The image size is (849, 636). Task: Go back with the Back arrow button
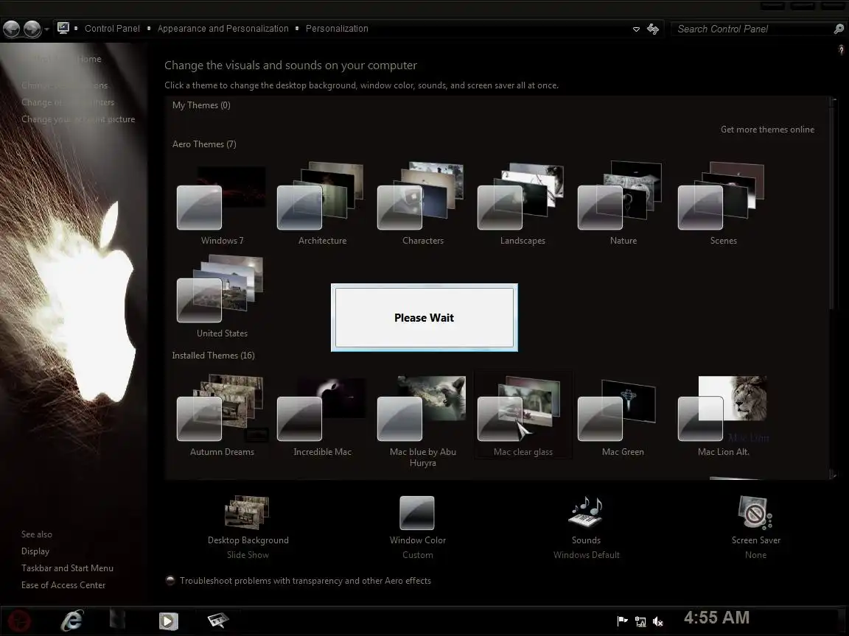(x=11, y=29)
